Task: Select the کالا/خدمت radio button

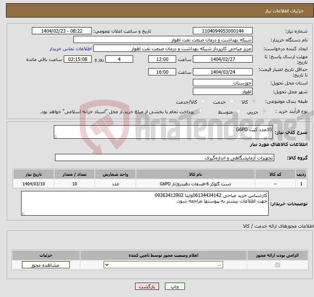Action: click(x=203, y=101)
